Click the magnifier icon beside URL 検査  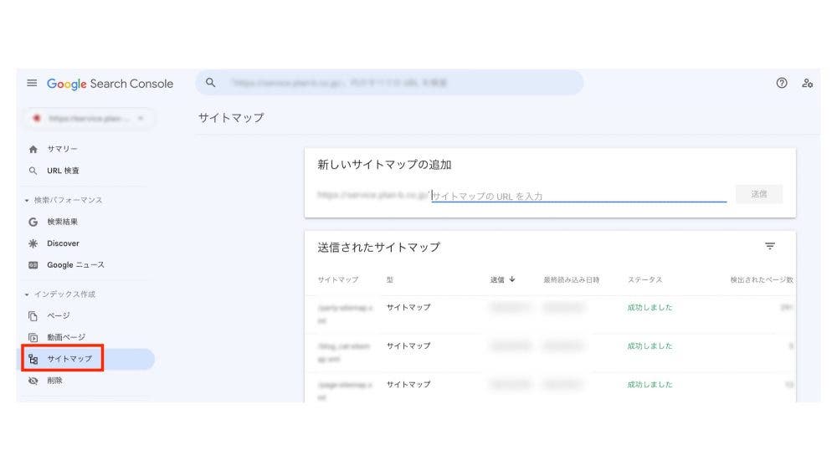[x=33, y=171]
